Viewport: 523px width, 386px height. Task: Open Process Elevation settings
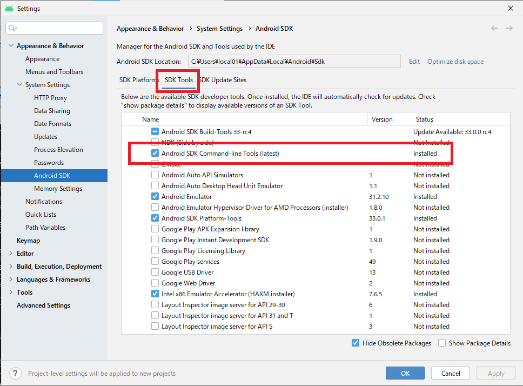58,150
